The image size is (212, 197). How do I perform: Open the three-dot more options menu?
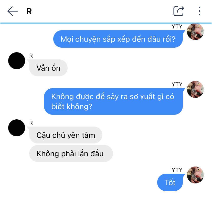pos(199,11)
